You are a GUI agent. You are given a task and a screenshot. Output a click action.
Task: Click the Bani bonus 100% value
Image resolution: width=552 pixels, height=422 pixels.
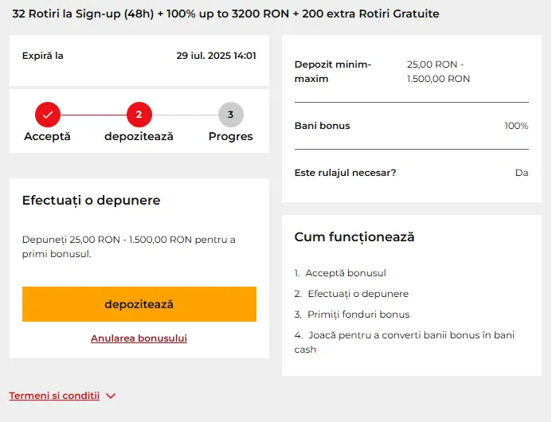click(516, 126)
